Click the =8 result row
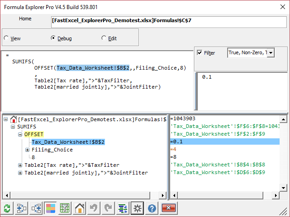 225,157
